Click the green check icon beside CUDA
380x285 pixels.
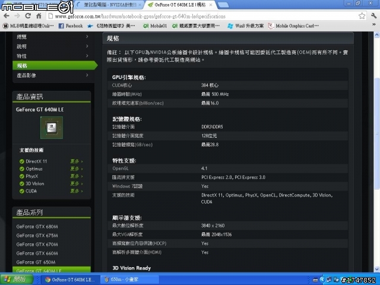tap(21, 191)
